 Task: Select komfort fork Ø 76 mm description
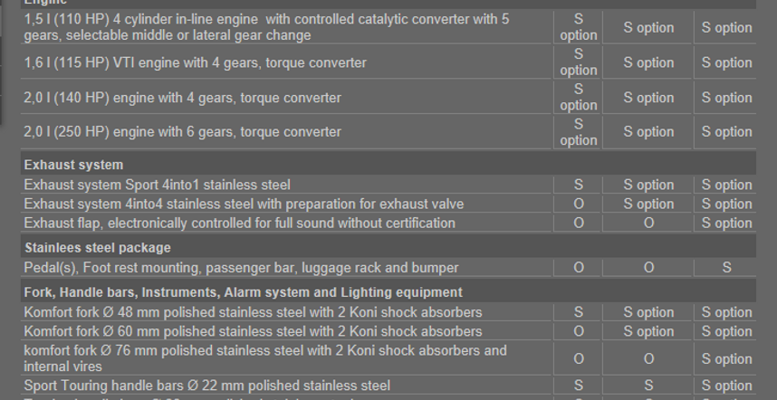point(265,358)
